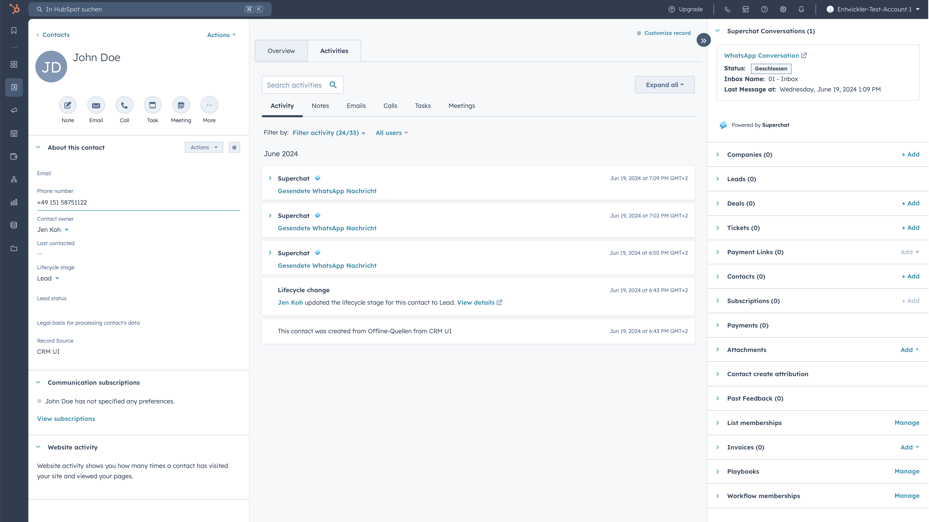Open the CRM contacts icon in the sidebar
Screen dimensions: 929x522
pyautogui.click(x=14, y=87)
